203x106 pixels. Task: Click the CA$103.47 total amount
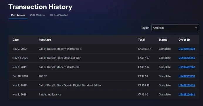click(144, 49)
